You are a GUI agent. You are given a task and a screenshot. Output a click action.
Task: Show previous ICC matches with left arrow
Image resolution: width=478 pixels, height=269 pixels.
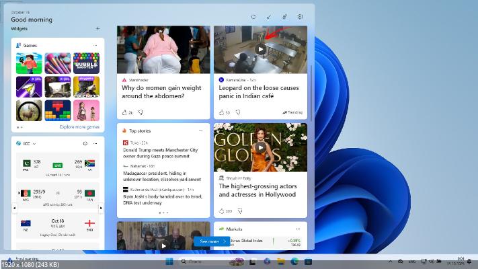tap(14, 207)
